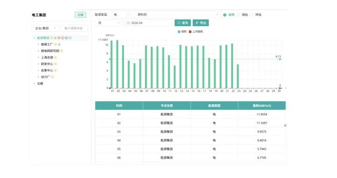This screenshot has height=178, width=337.
Task: Click the 2026-04 date input field
Action: click(x=148, y=23)
